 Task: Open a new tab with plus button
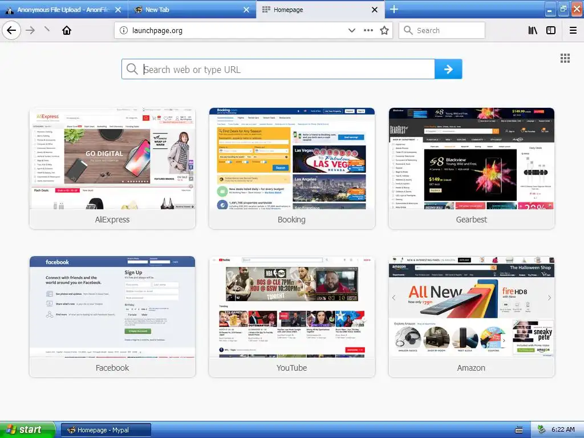[394, 9]
